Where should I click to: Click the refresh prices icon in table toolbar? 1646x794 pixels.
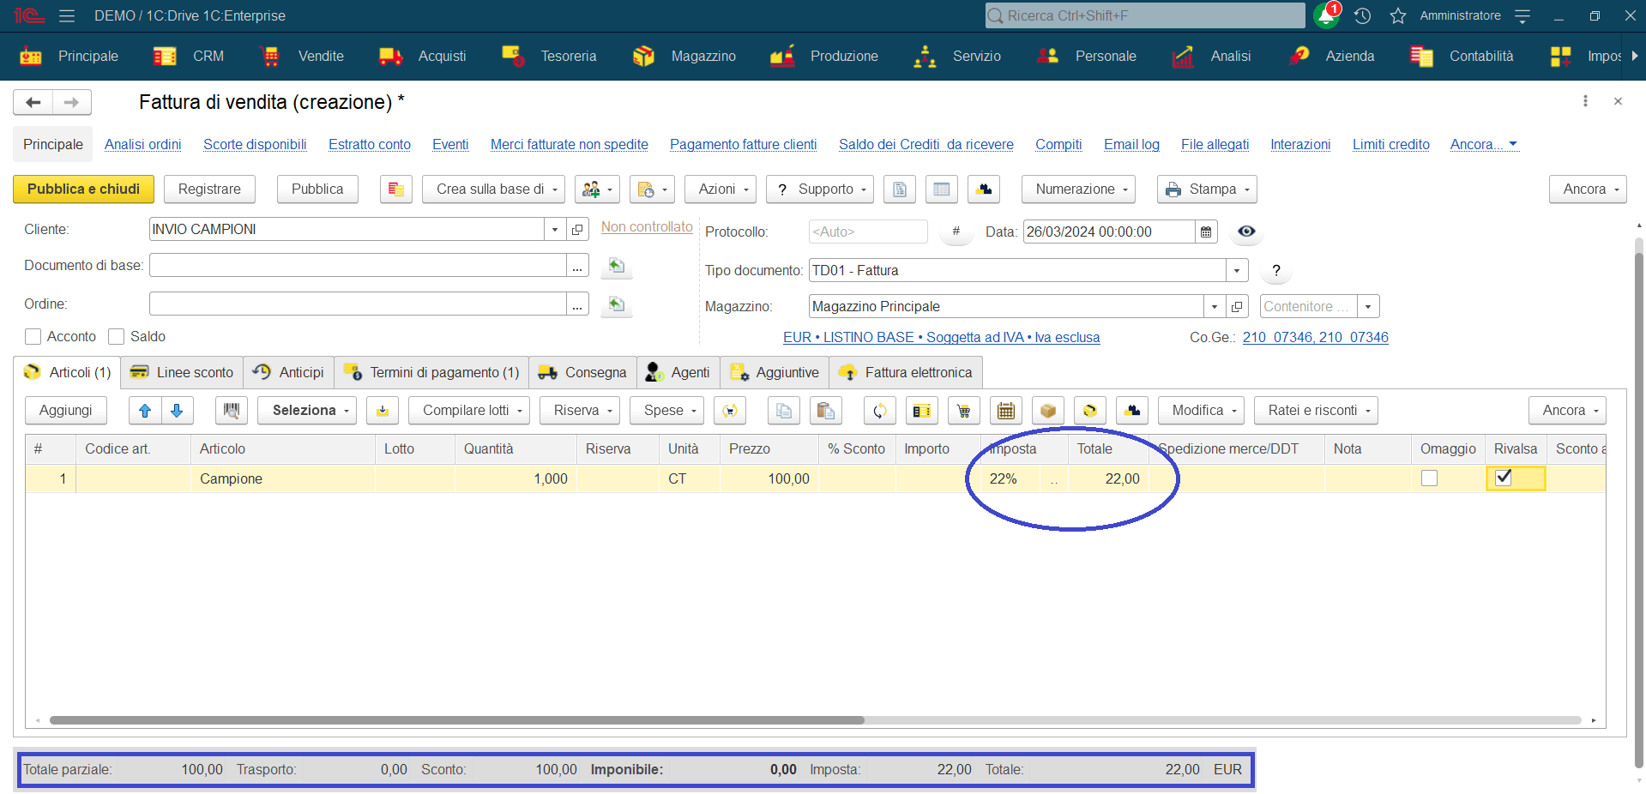pos(880,411)
